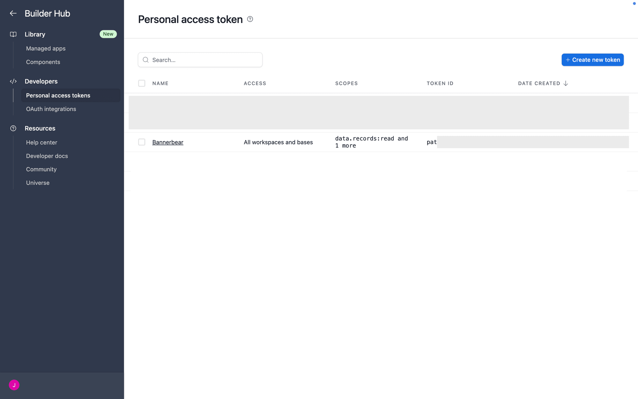Select the code brackets icon beside Developers
638x399 pixels.
tap(13, 81)
